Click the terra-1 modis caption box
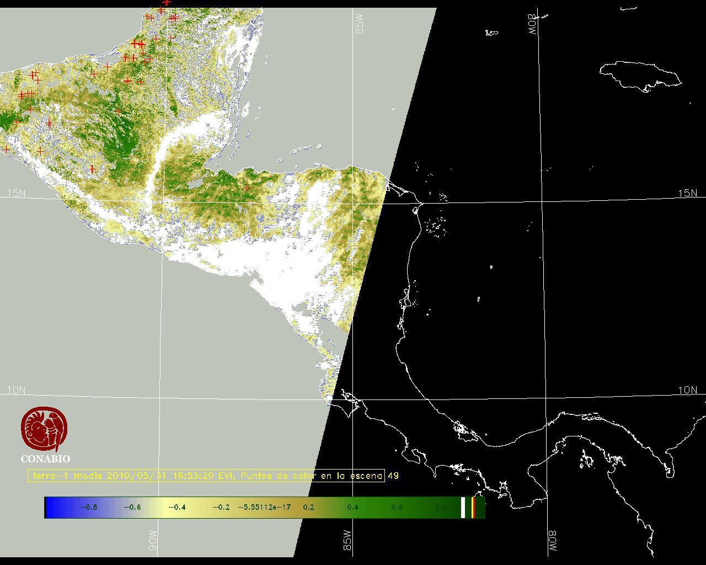Image resolution: width=706 pixels, height=565 pixels. (206, 476)
